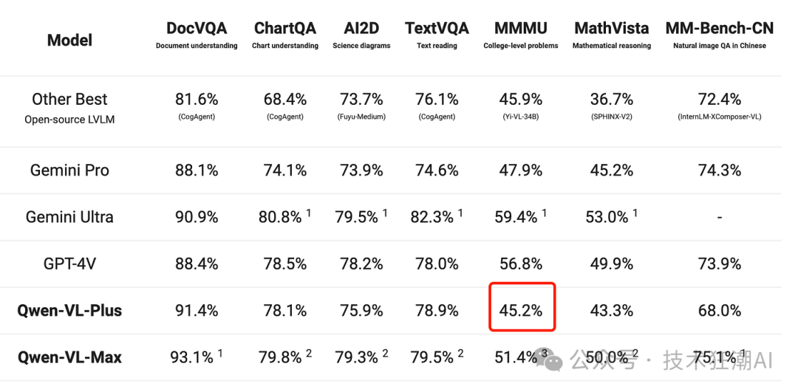
Task: Click GPT-4V's 56.8% MMMU score
Action: [521, 264]
